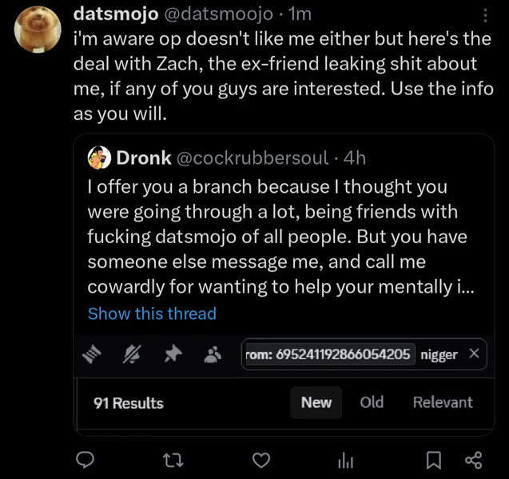Clear the search with the X

(474, 353)
